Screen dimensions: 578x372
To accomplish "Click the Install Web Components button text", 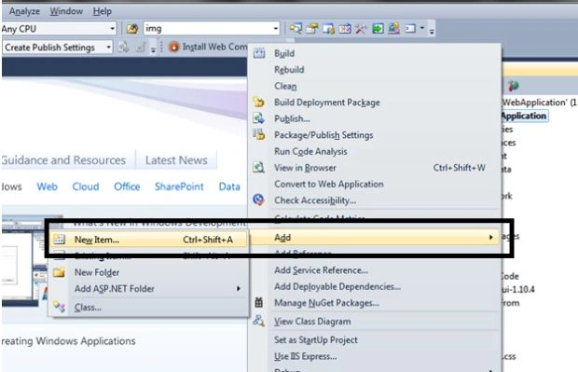I will pyautogui.click(x=215, y=47).
